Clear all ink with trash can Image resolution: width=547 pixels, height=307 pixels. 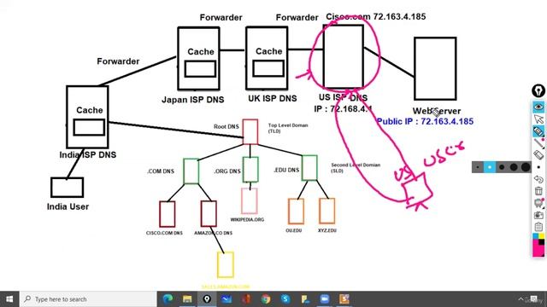pos(538,191)
